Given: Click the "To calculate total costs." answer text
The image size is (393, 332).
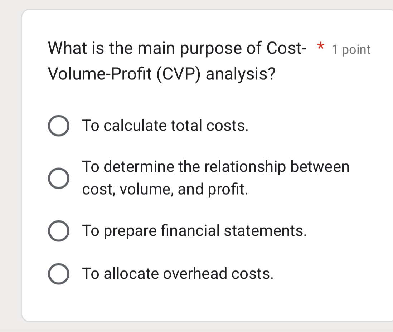Looking at the screenshot, I should 165,126.
